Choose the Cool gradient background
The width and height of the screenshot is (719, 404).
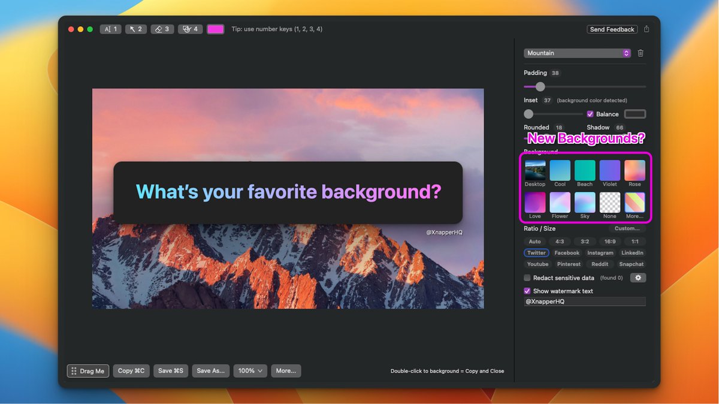[560, 170]
